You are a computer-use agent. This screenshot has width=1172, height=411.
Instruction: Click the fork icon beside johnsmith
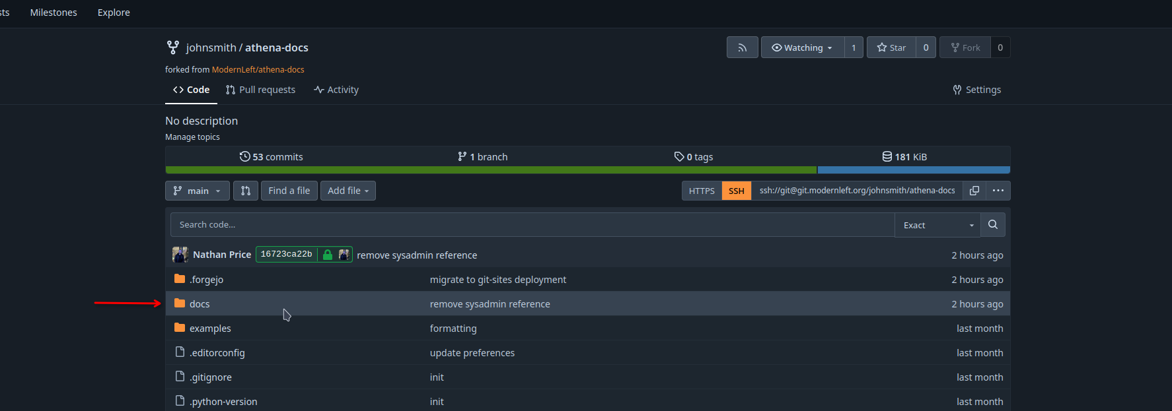(173, 47)
